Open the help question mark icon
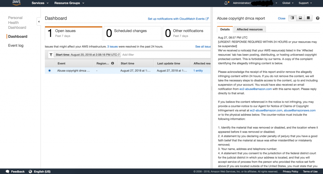323x174 pixels. (318, 18)
